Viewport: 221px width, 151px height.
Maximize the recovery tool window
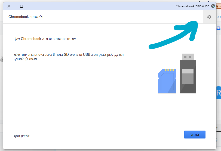click(22, 6)
